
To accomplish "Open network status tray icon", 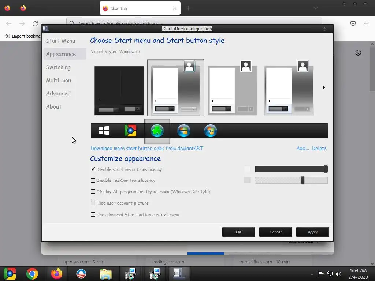I will (x=330, y=274).
